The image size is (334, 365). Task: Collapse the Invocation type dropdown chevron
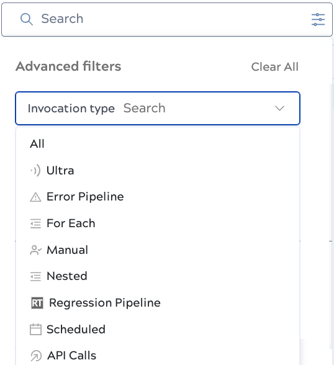point(279,108)
